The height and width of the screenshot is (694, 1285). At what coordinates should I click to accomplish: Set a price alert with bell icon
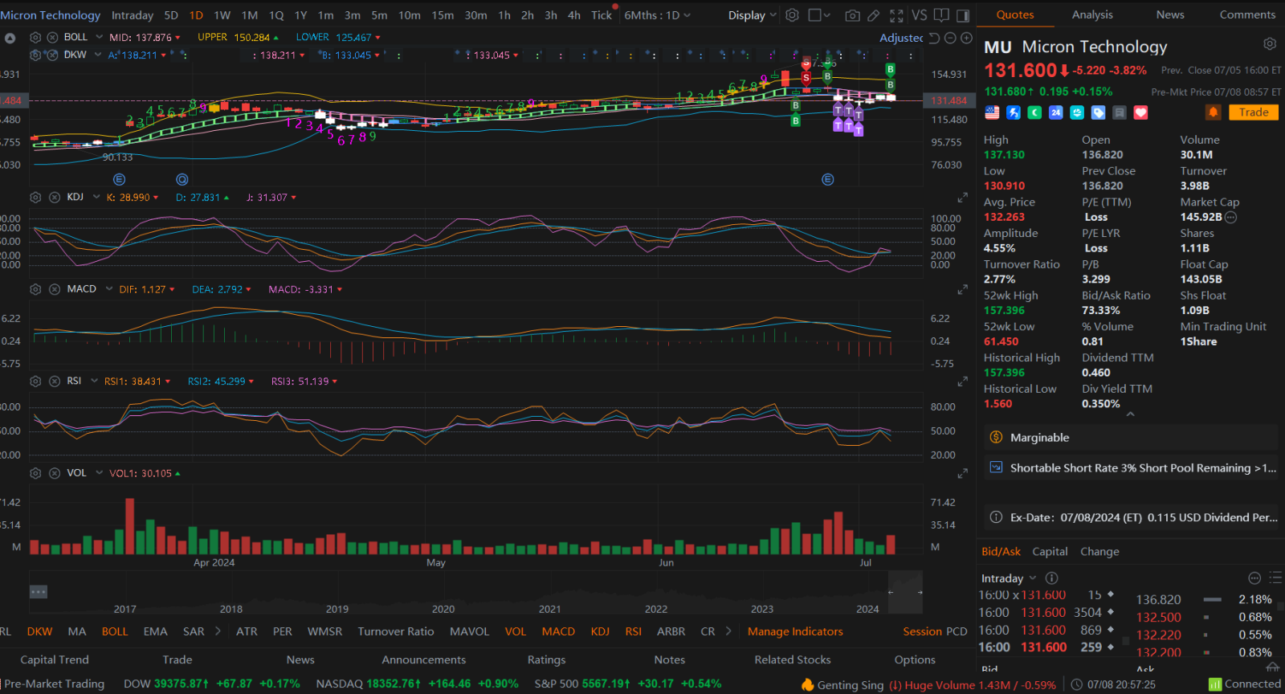click(1214, 112)
